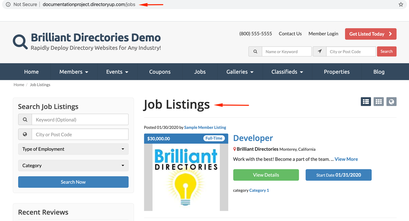Image resolution: width=409 pixels, height=221 pixels.
Task: Click the Full-Time badge on the job
Action: (214, 138)
